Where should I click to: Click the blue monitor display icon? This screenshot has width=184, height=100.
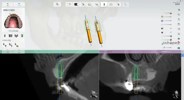[179, 48]
